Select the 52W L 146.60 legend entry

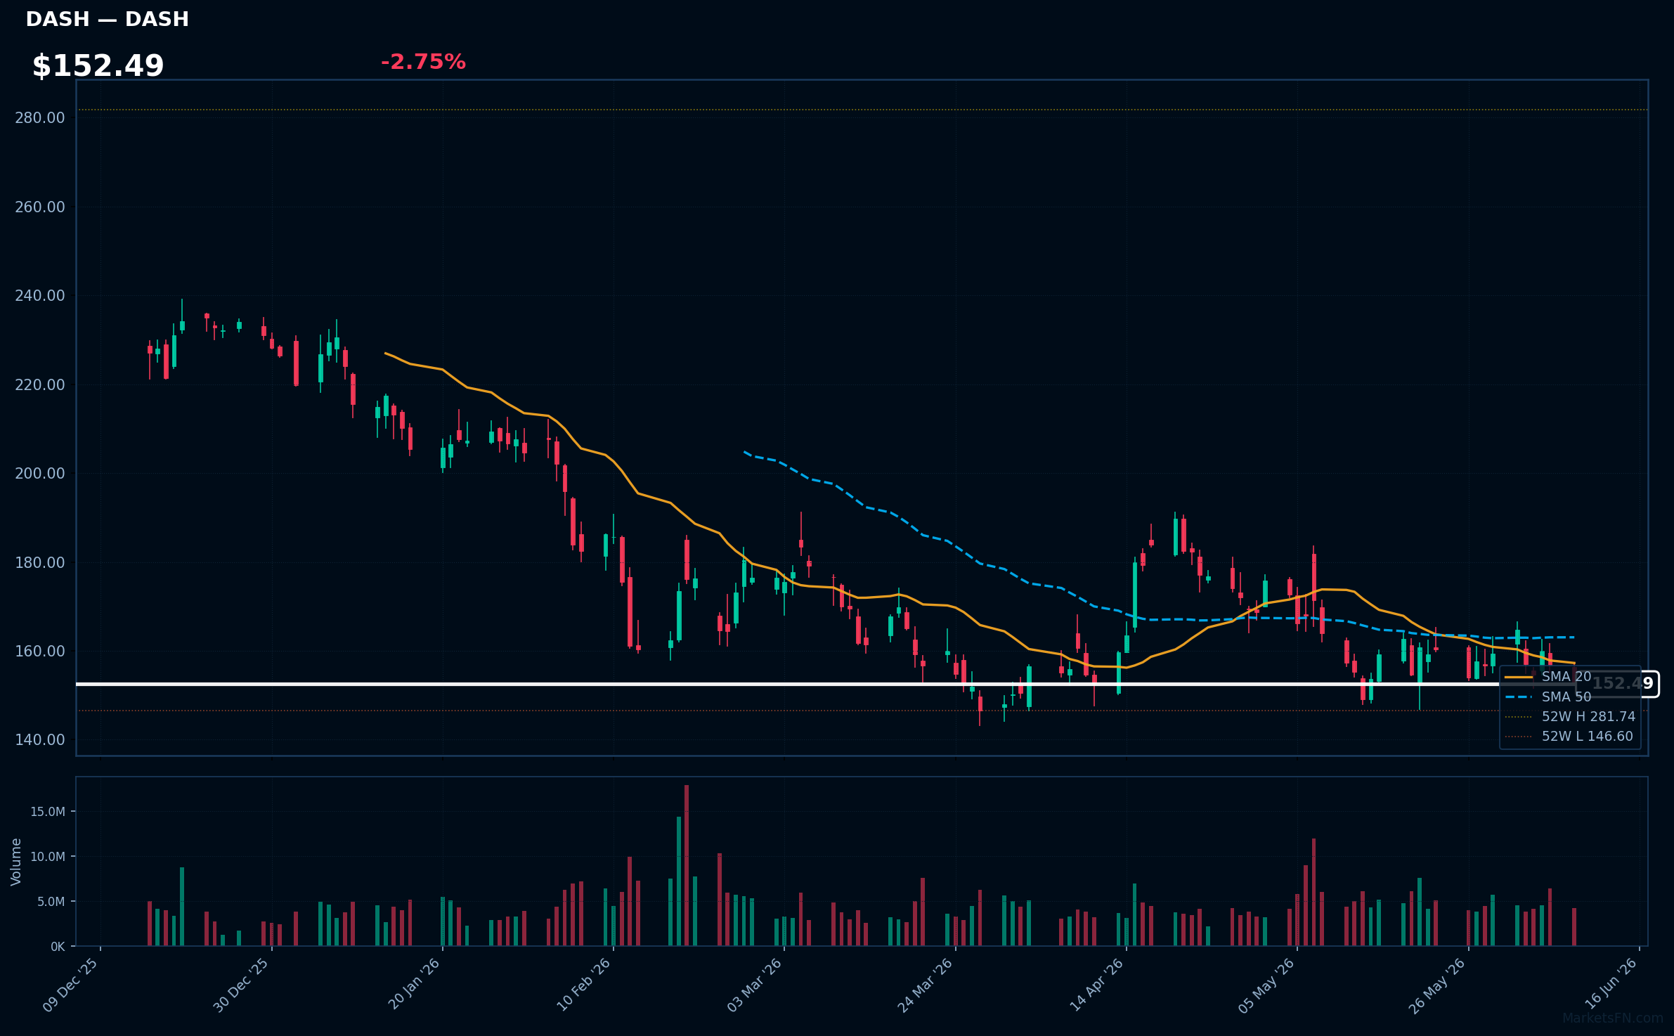coord(1570,736)
